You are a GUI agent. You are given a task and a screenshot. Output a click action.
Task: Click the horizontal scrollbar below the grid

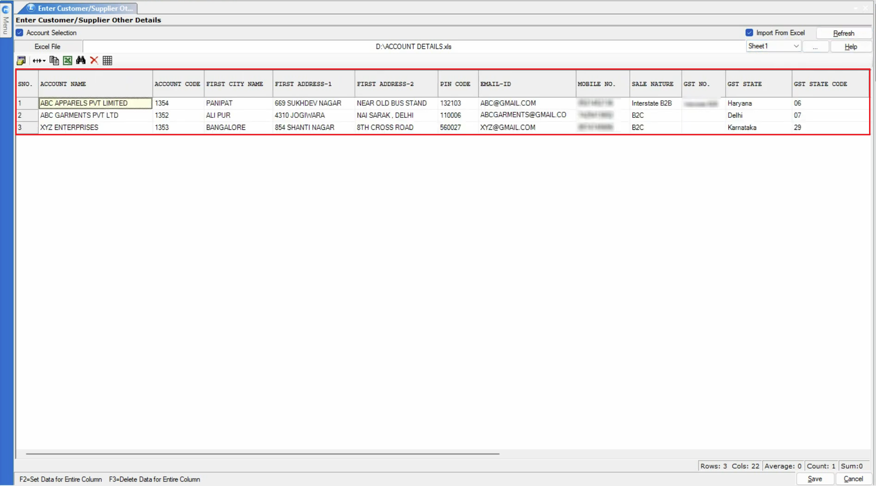point(262,454)
